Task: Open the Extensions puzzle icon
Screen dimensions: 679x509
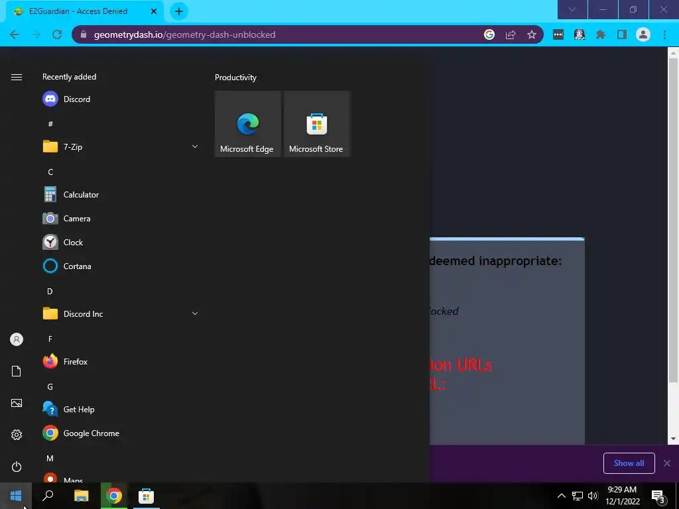Action: click(601, 34)
